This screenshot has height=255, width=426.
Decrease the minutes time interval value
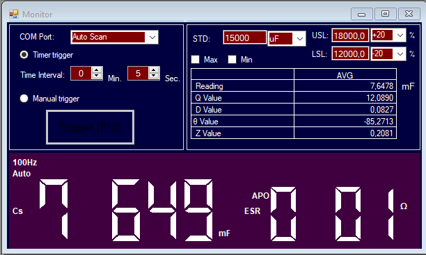coord(97,76)
